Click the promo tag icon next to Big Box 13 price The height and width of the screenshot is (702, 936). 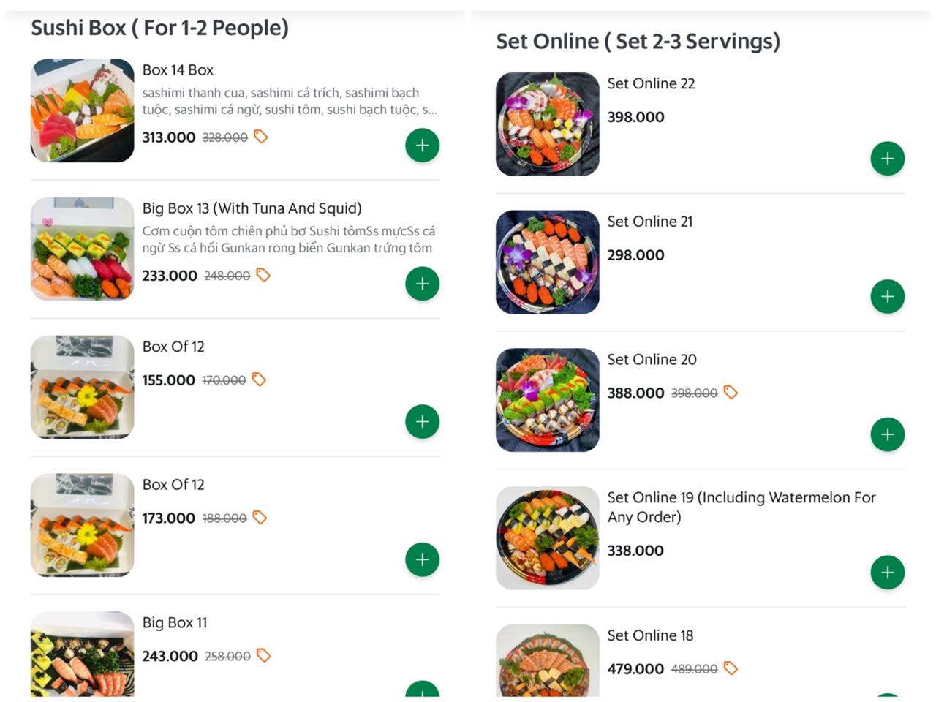click(264, 276)
